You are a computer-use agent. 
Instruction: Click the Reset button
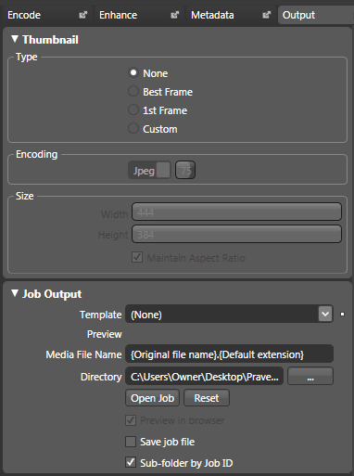207,398
